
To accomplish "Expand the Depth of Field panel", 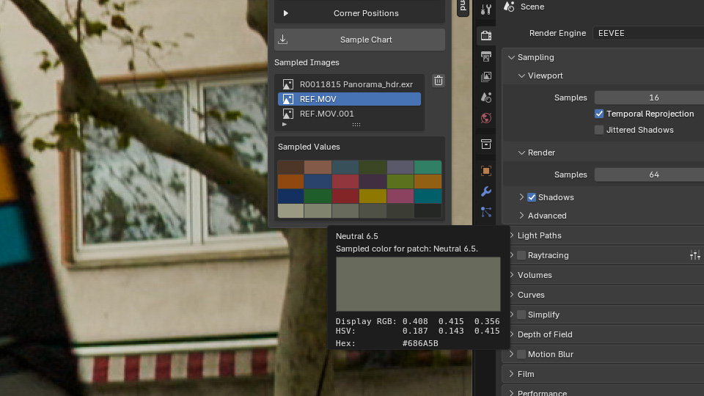I will click(x=511, y=334).
